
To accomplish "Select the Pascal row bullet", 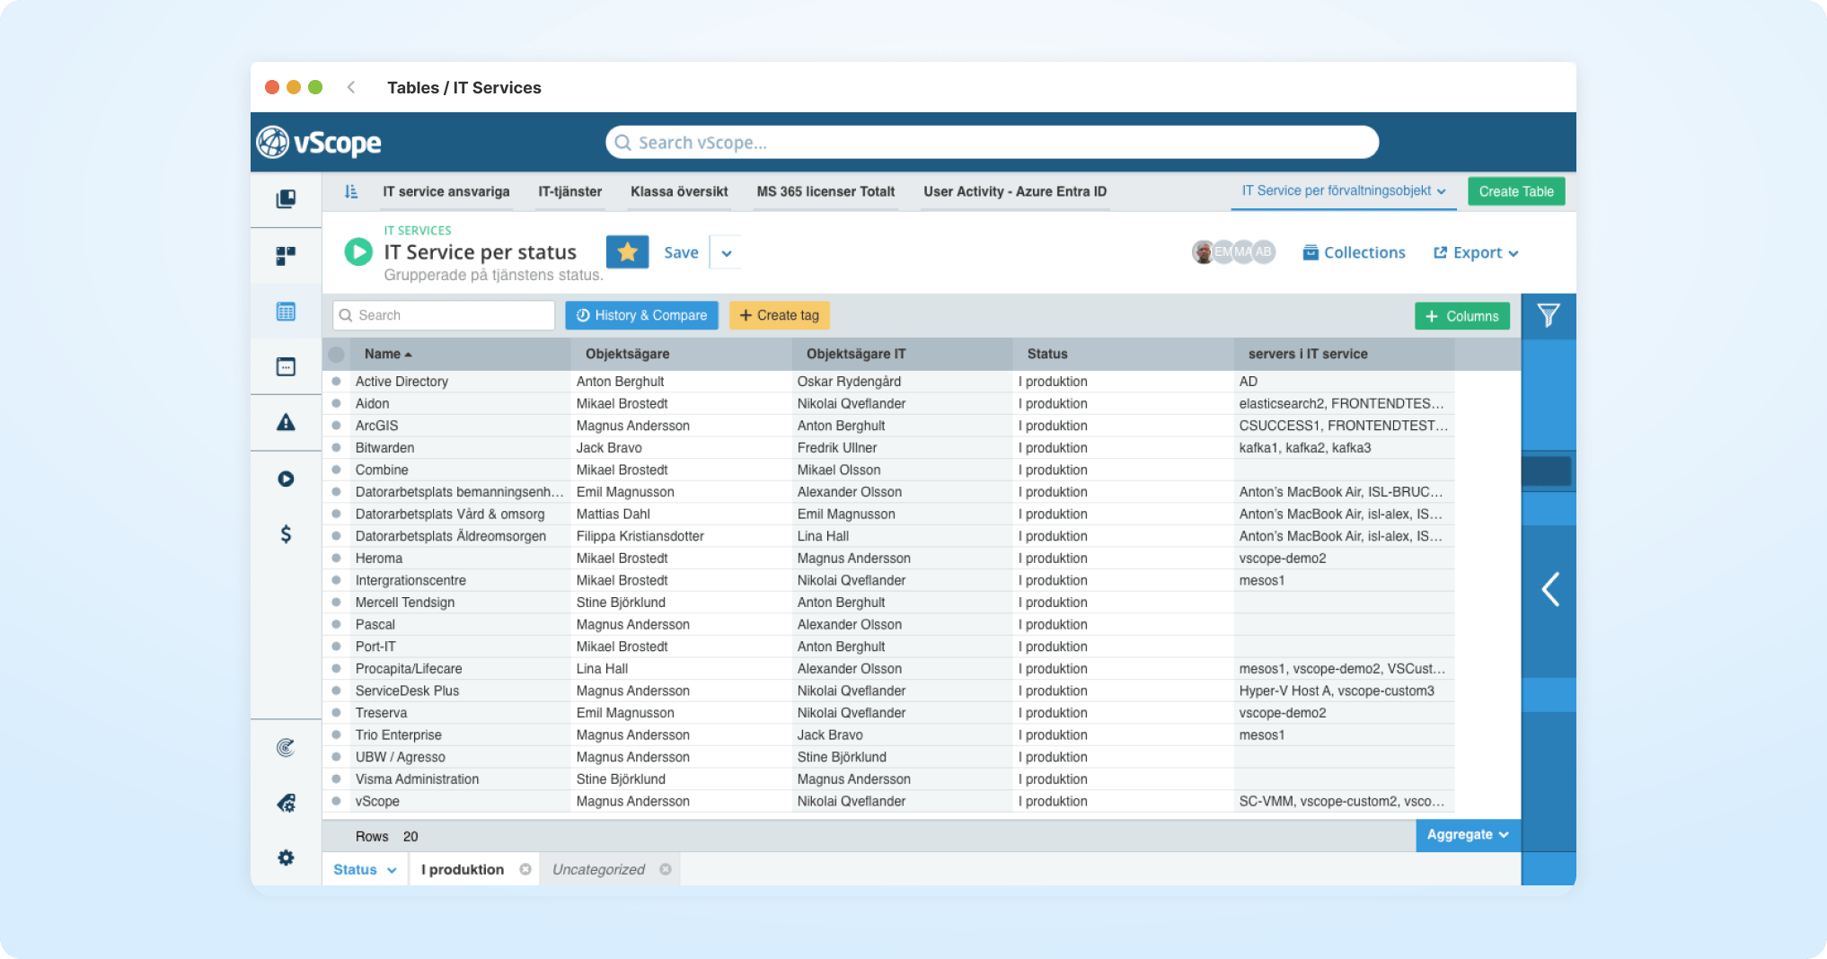I will tap(336, 624).
